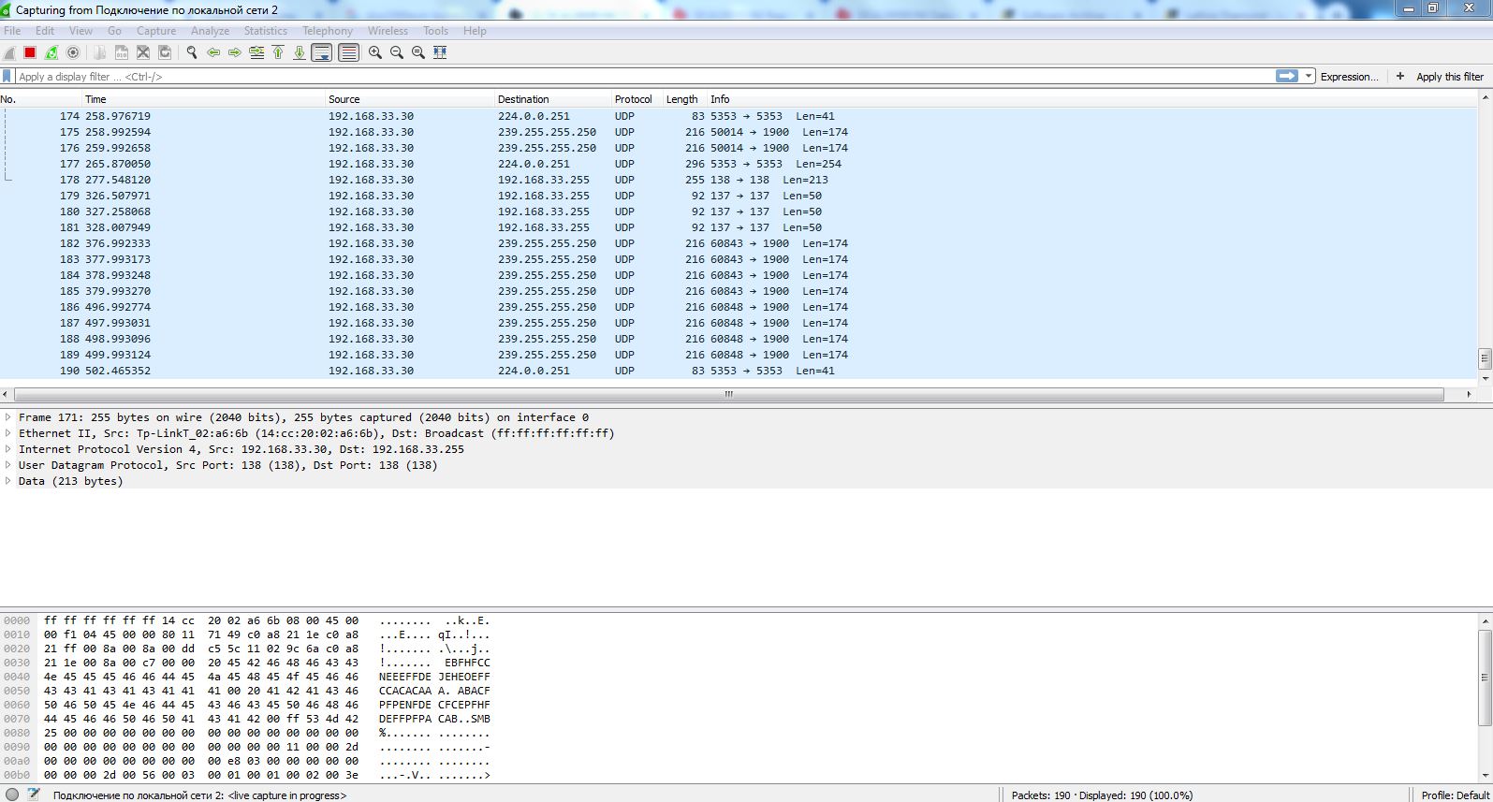Open the Analyze menu
This screenshot has width=1493, height=802.
pos(210,31)
